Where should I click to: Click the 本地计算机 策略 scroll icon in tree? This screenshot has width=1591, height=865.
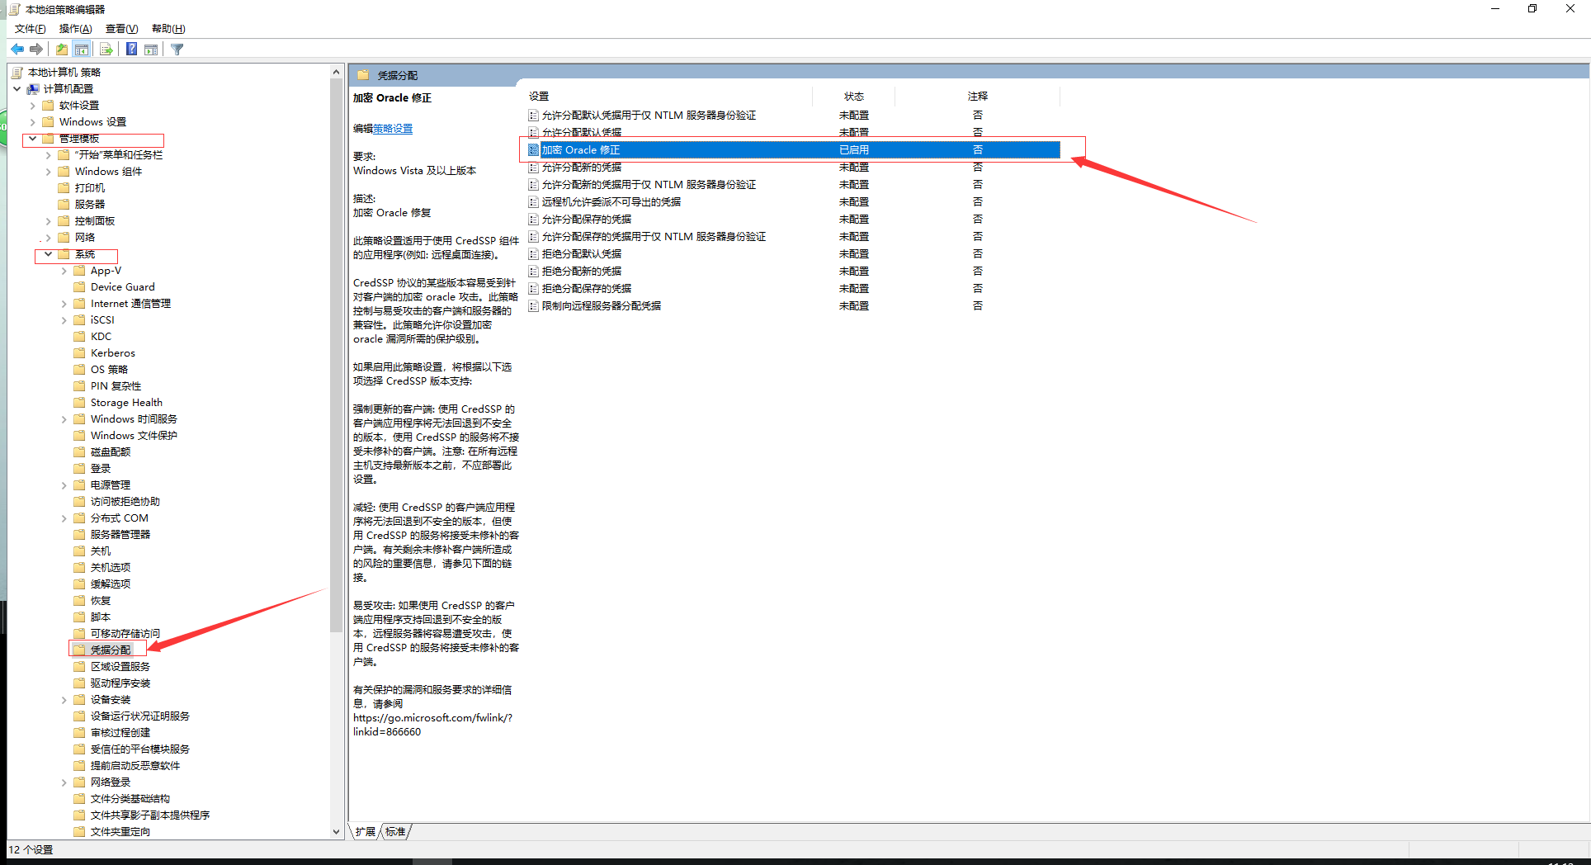click(x=17, y=73)
